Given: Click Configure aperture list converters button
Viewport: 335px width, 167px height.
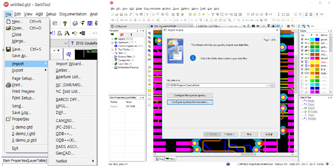Looking at the screenshot, I should pyautogui.click(x=190, y=102).
